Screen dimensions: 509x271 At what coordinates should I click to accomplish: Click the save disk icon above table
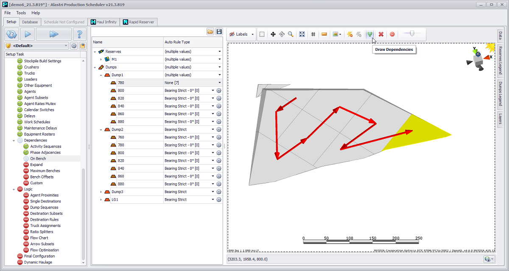coord(219,32)
